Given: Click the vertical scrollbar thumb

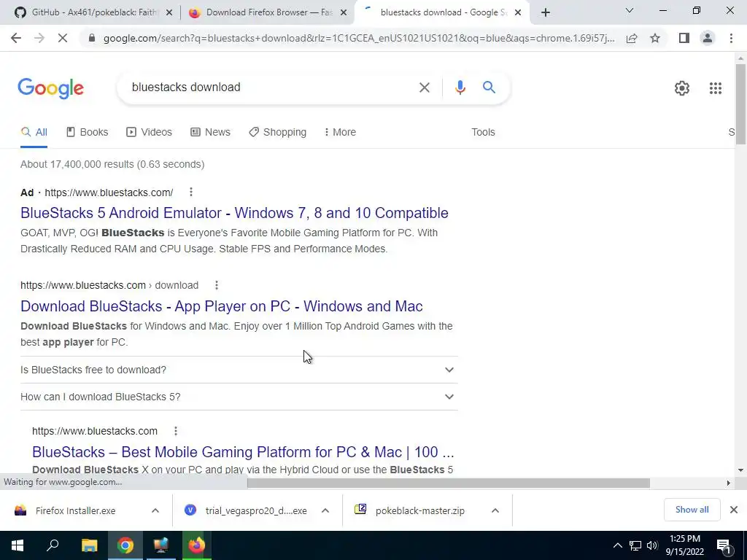Looking at the screenshot, I should (x=740, y=104).
